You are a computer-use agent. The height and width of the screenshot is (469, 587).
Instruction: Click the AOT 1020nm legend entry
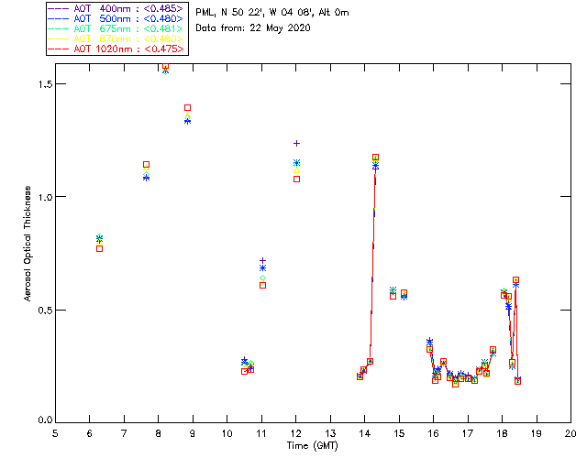(116, 49)
